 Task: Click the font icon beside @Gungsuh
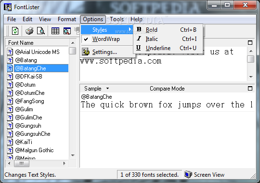tap(10, 125)
